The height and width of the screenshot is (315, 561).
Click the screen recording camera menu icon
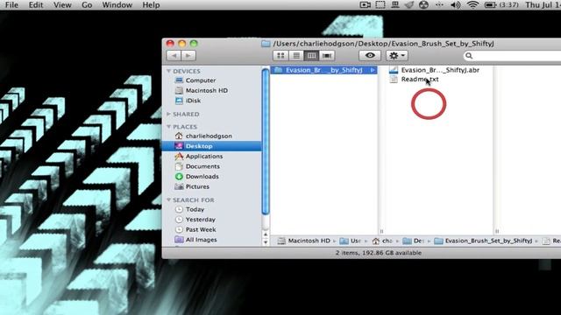[365, 5]
